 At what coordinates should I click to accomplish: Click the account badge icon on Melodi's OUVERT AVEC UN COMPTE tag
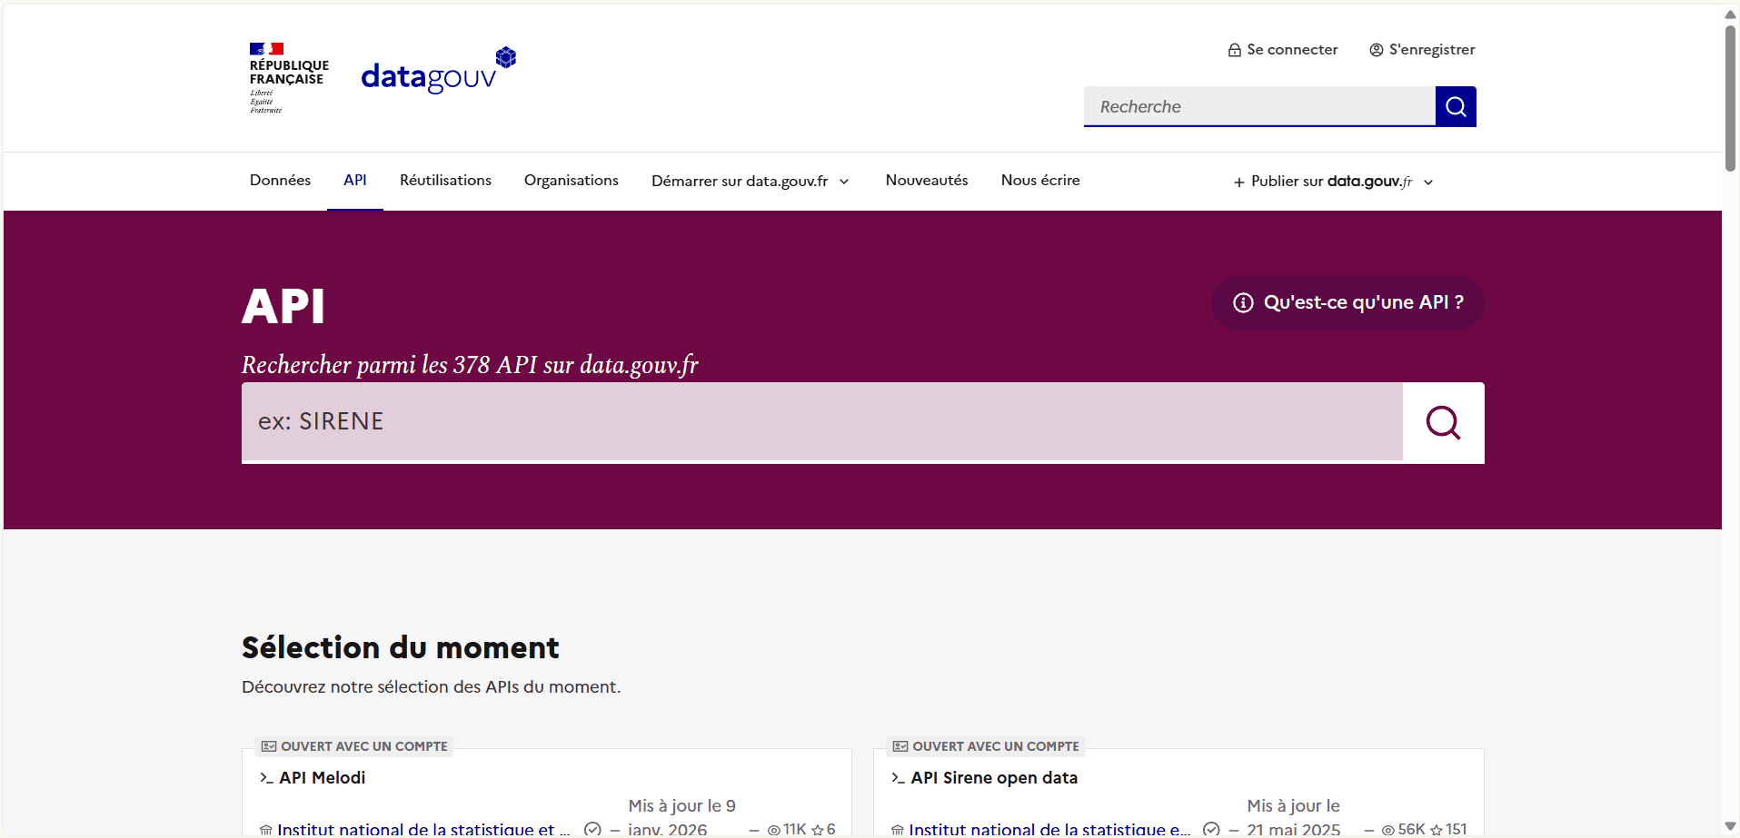pyautogui.click(x=269, y=746)
